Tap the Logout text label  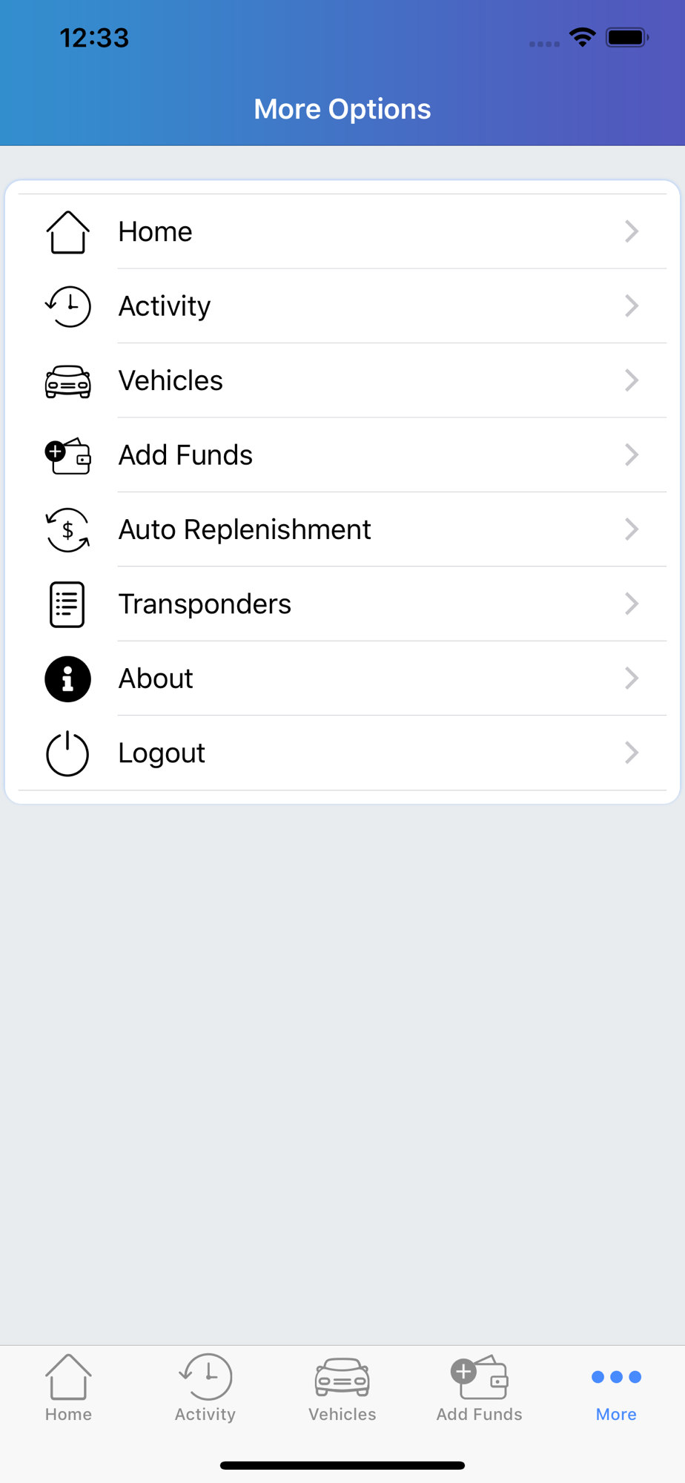[x=162, y=753]
